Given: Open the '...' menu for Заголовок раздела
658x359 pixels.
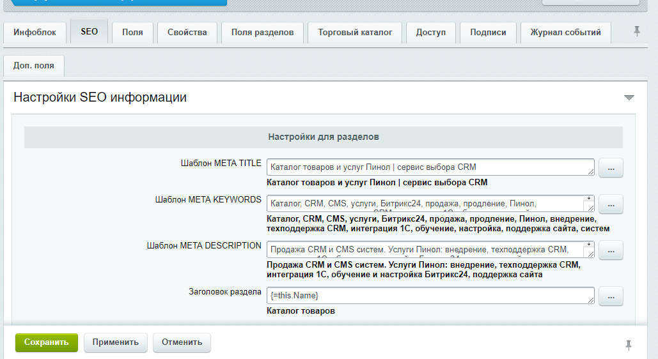Looking at the screenshot, I should coord(611,296).
